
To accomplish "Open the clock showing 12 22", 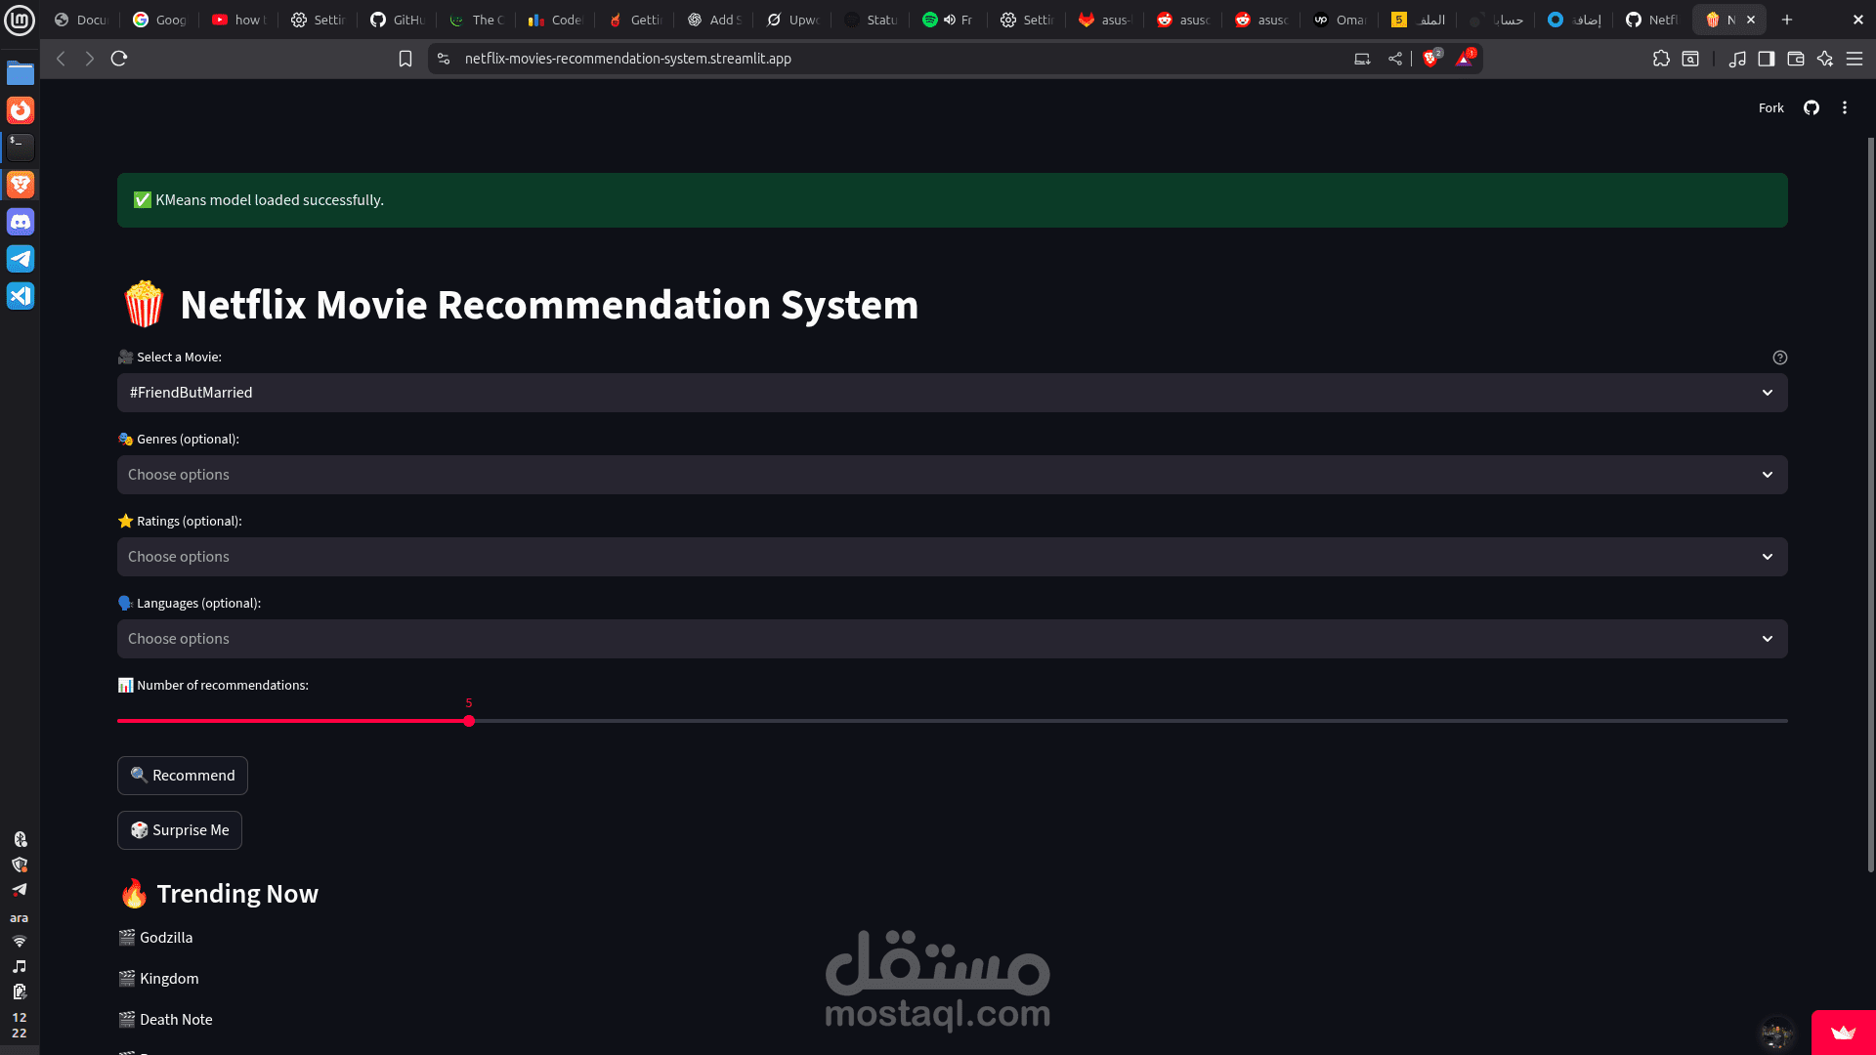I will pyautogui.click(x=20, y=1025).
